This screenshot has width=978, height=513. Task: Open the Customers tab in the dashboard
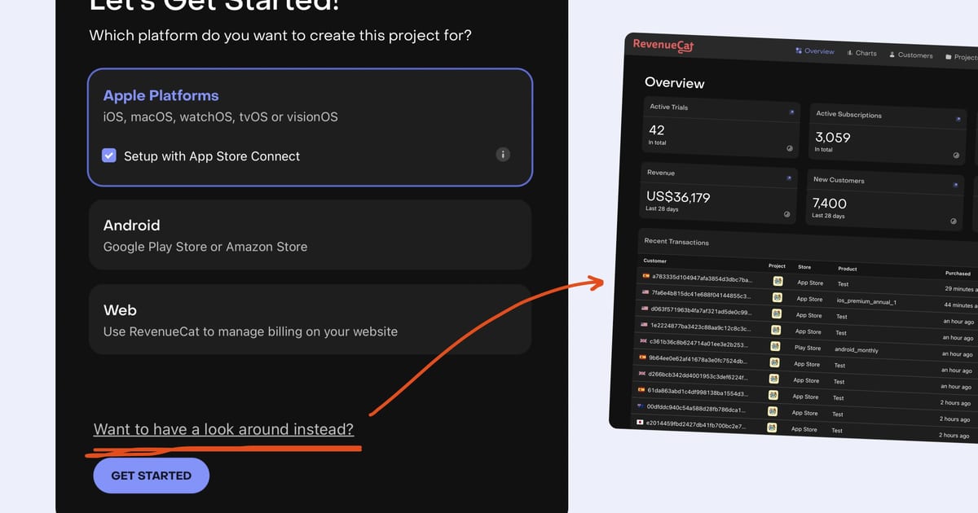pos(911,55)
